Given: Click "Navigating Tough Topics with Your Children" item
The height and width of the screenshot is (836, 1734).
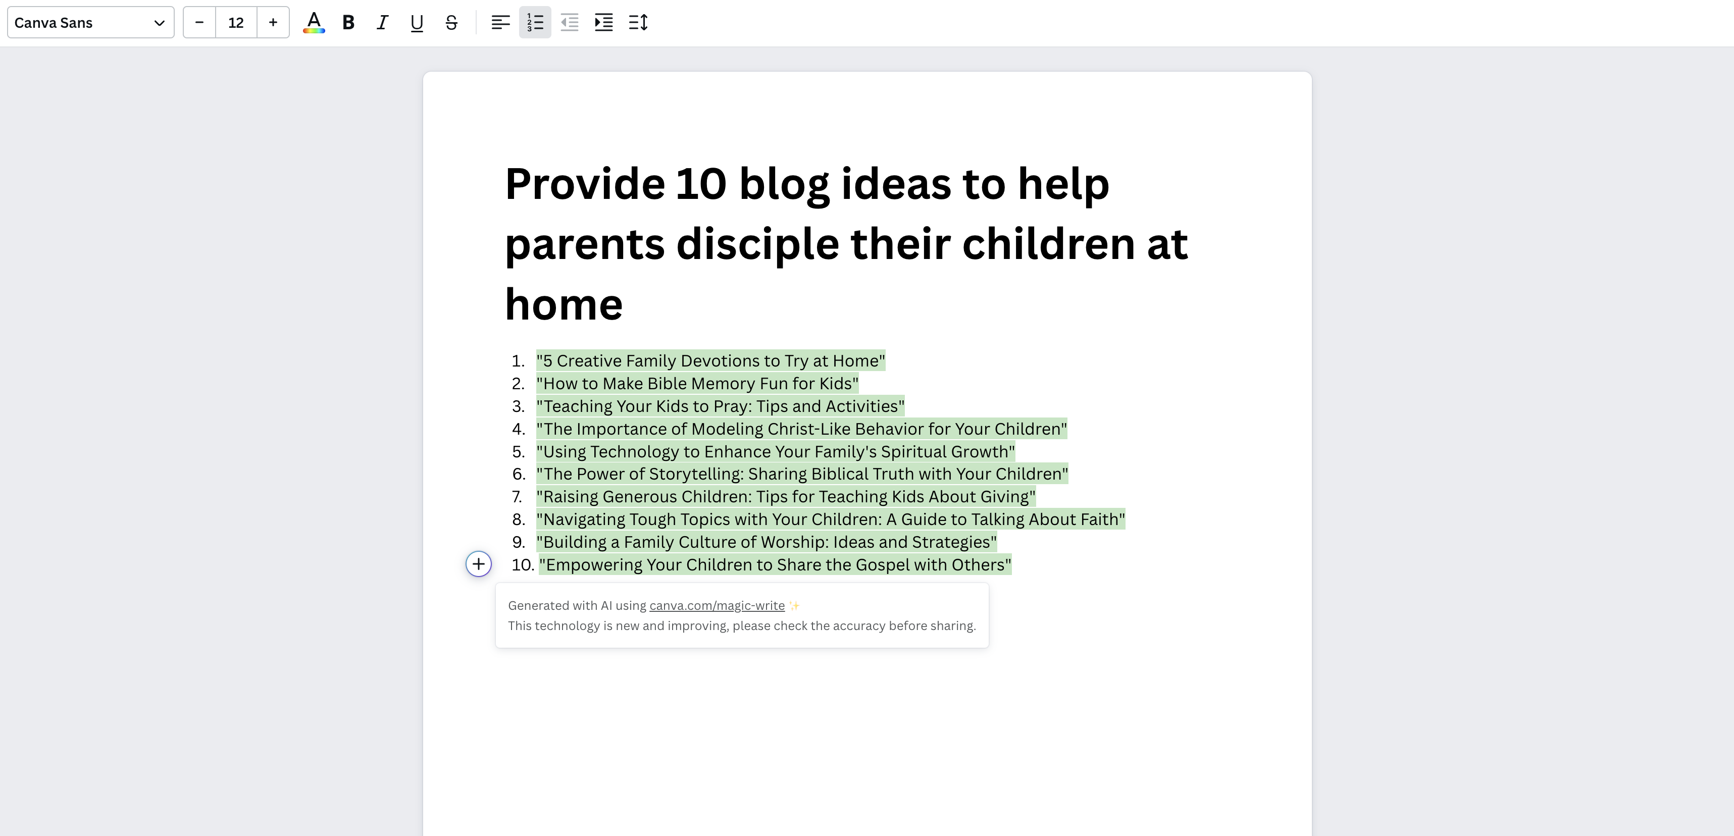Looking at the screenshot, I should (831, 519).
